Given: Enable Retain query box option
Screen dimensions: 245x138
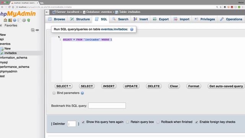Looking at the screenshot, I should (127, 122).
